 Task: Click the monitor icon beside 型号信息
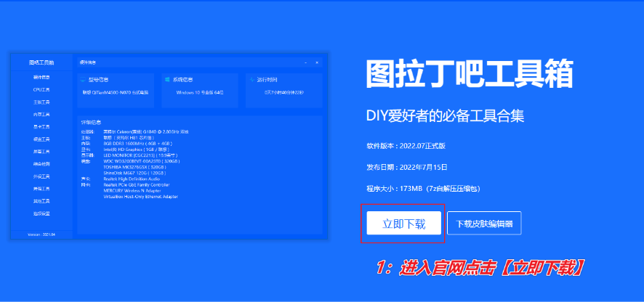(83, 80)
